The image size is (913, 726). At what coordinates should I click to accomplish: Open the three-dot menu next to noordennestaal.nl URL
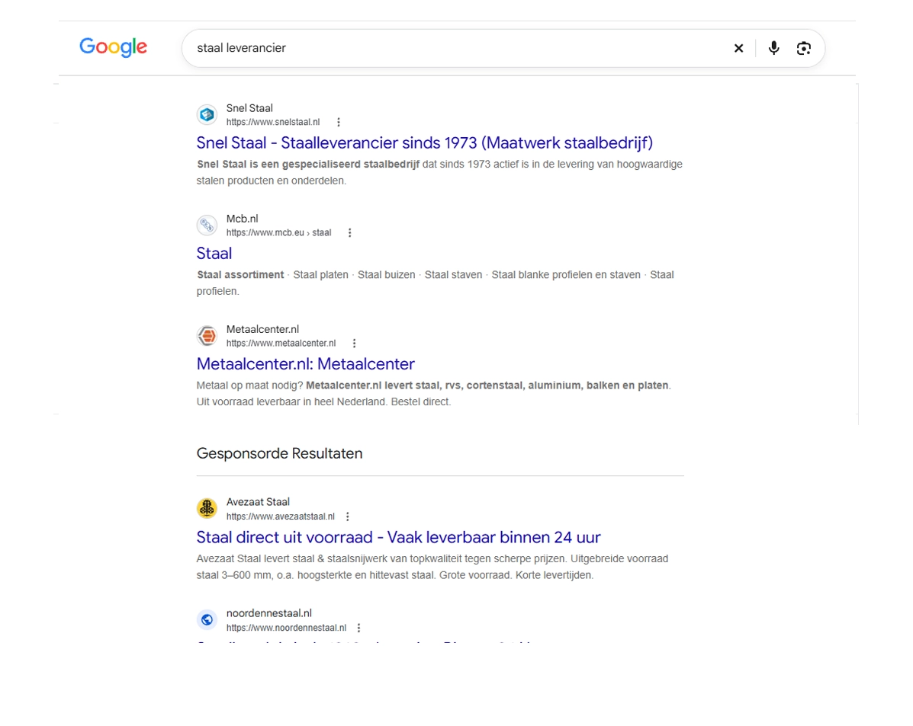coord(358,628)
